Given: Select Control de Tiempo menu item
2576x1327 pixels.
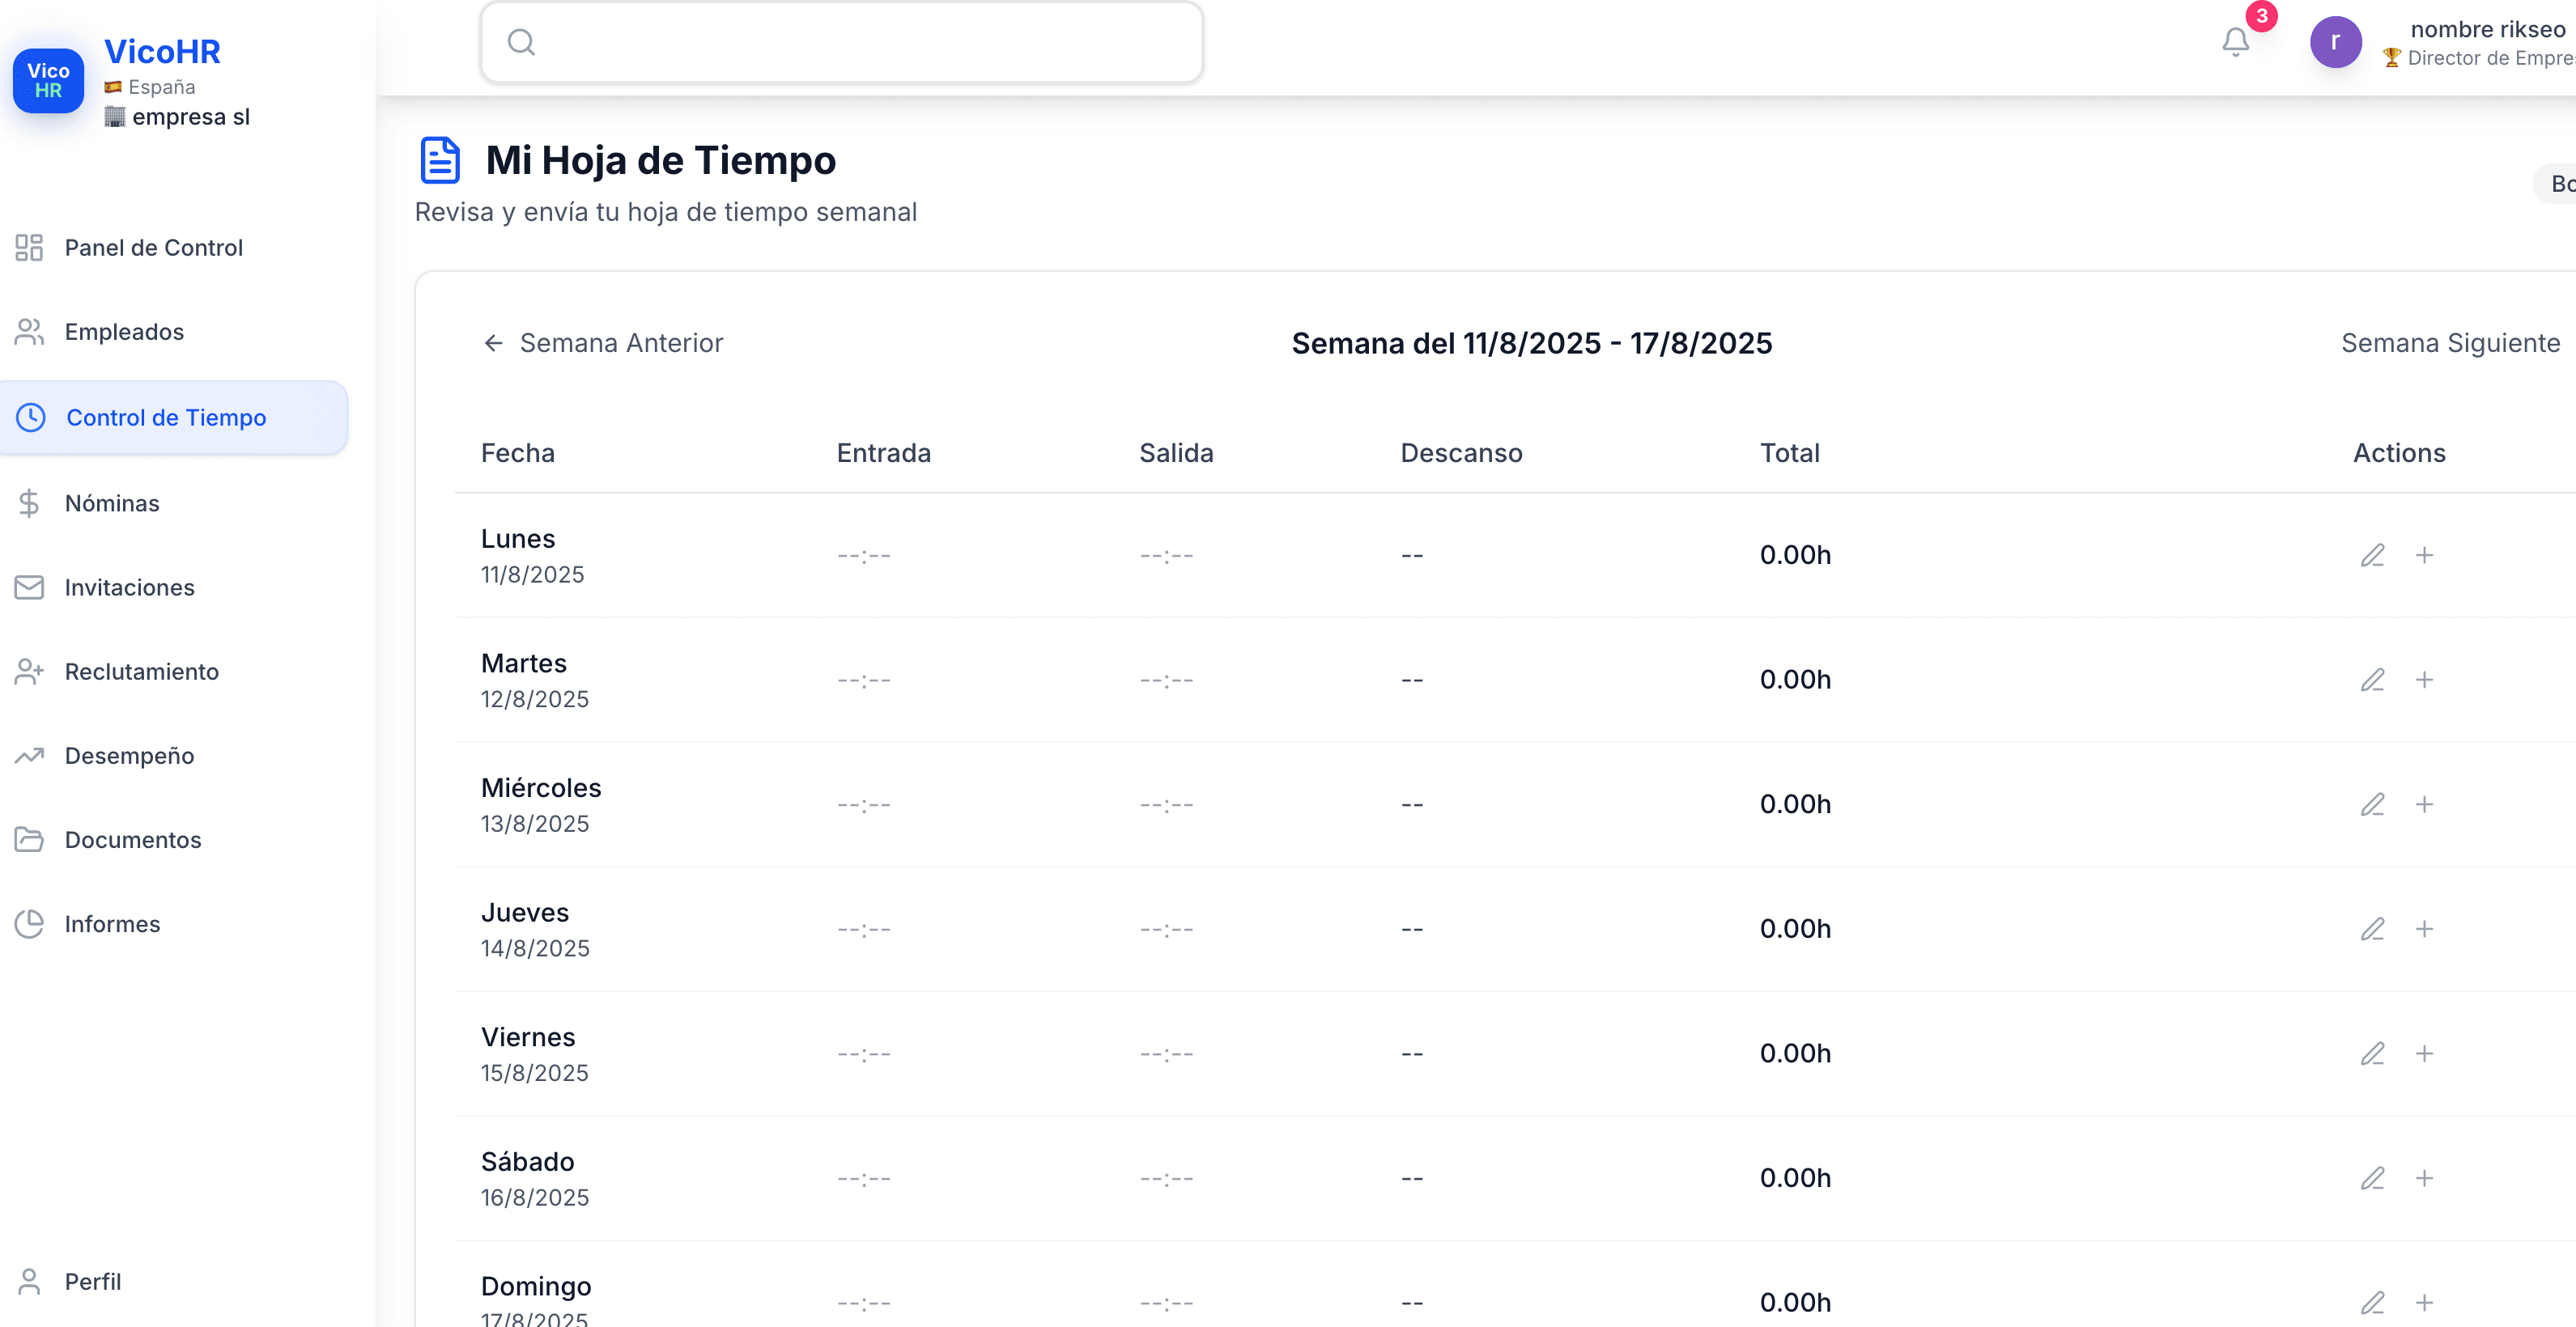Looking at the screenshot, I should [x=174, y=418].
